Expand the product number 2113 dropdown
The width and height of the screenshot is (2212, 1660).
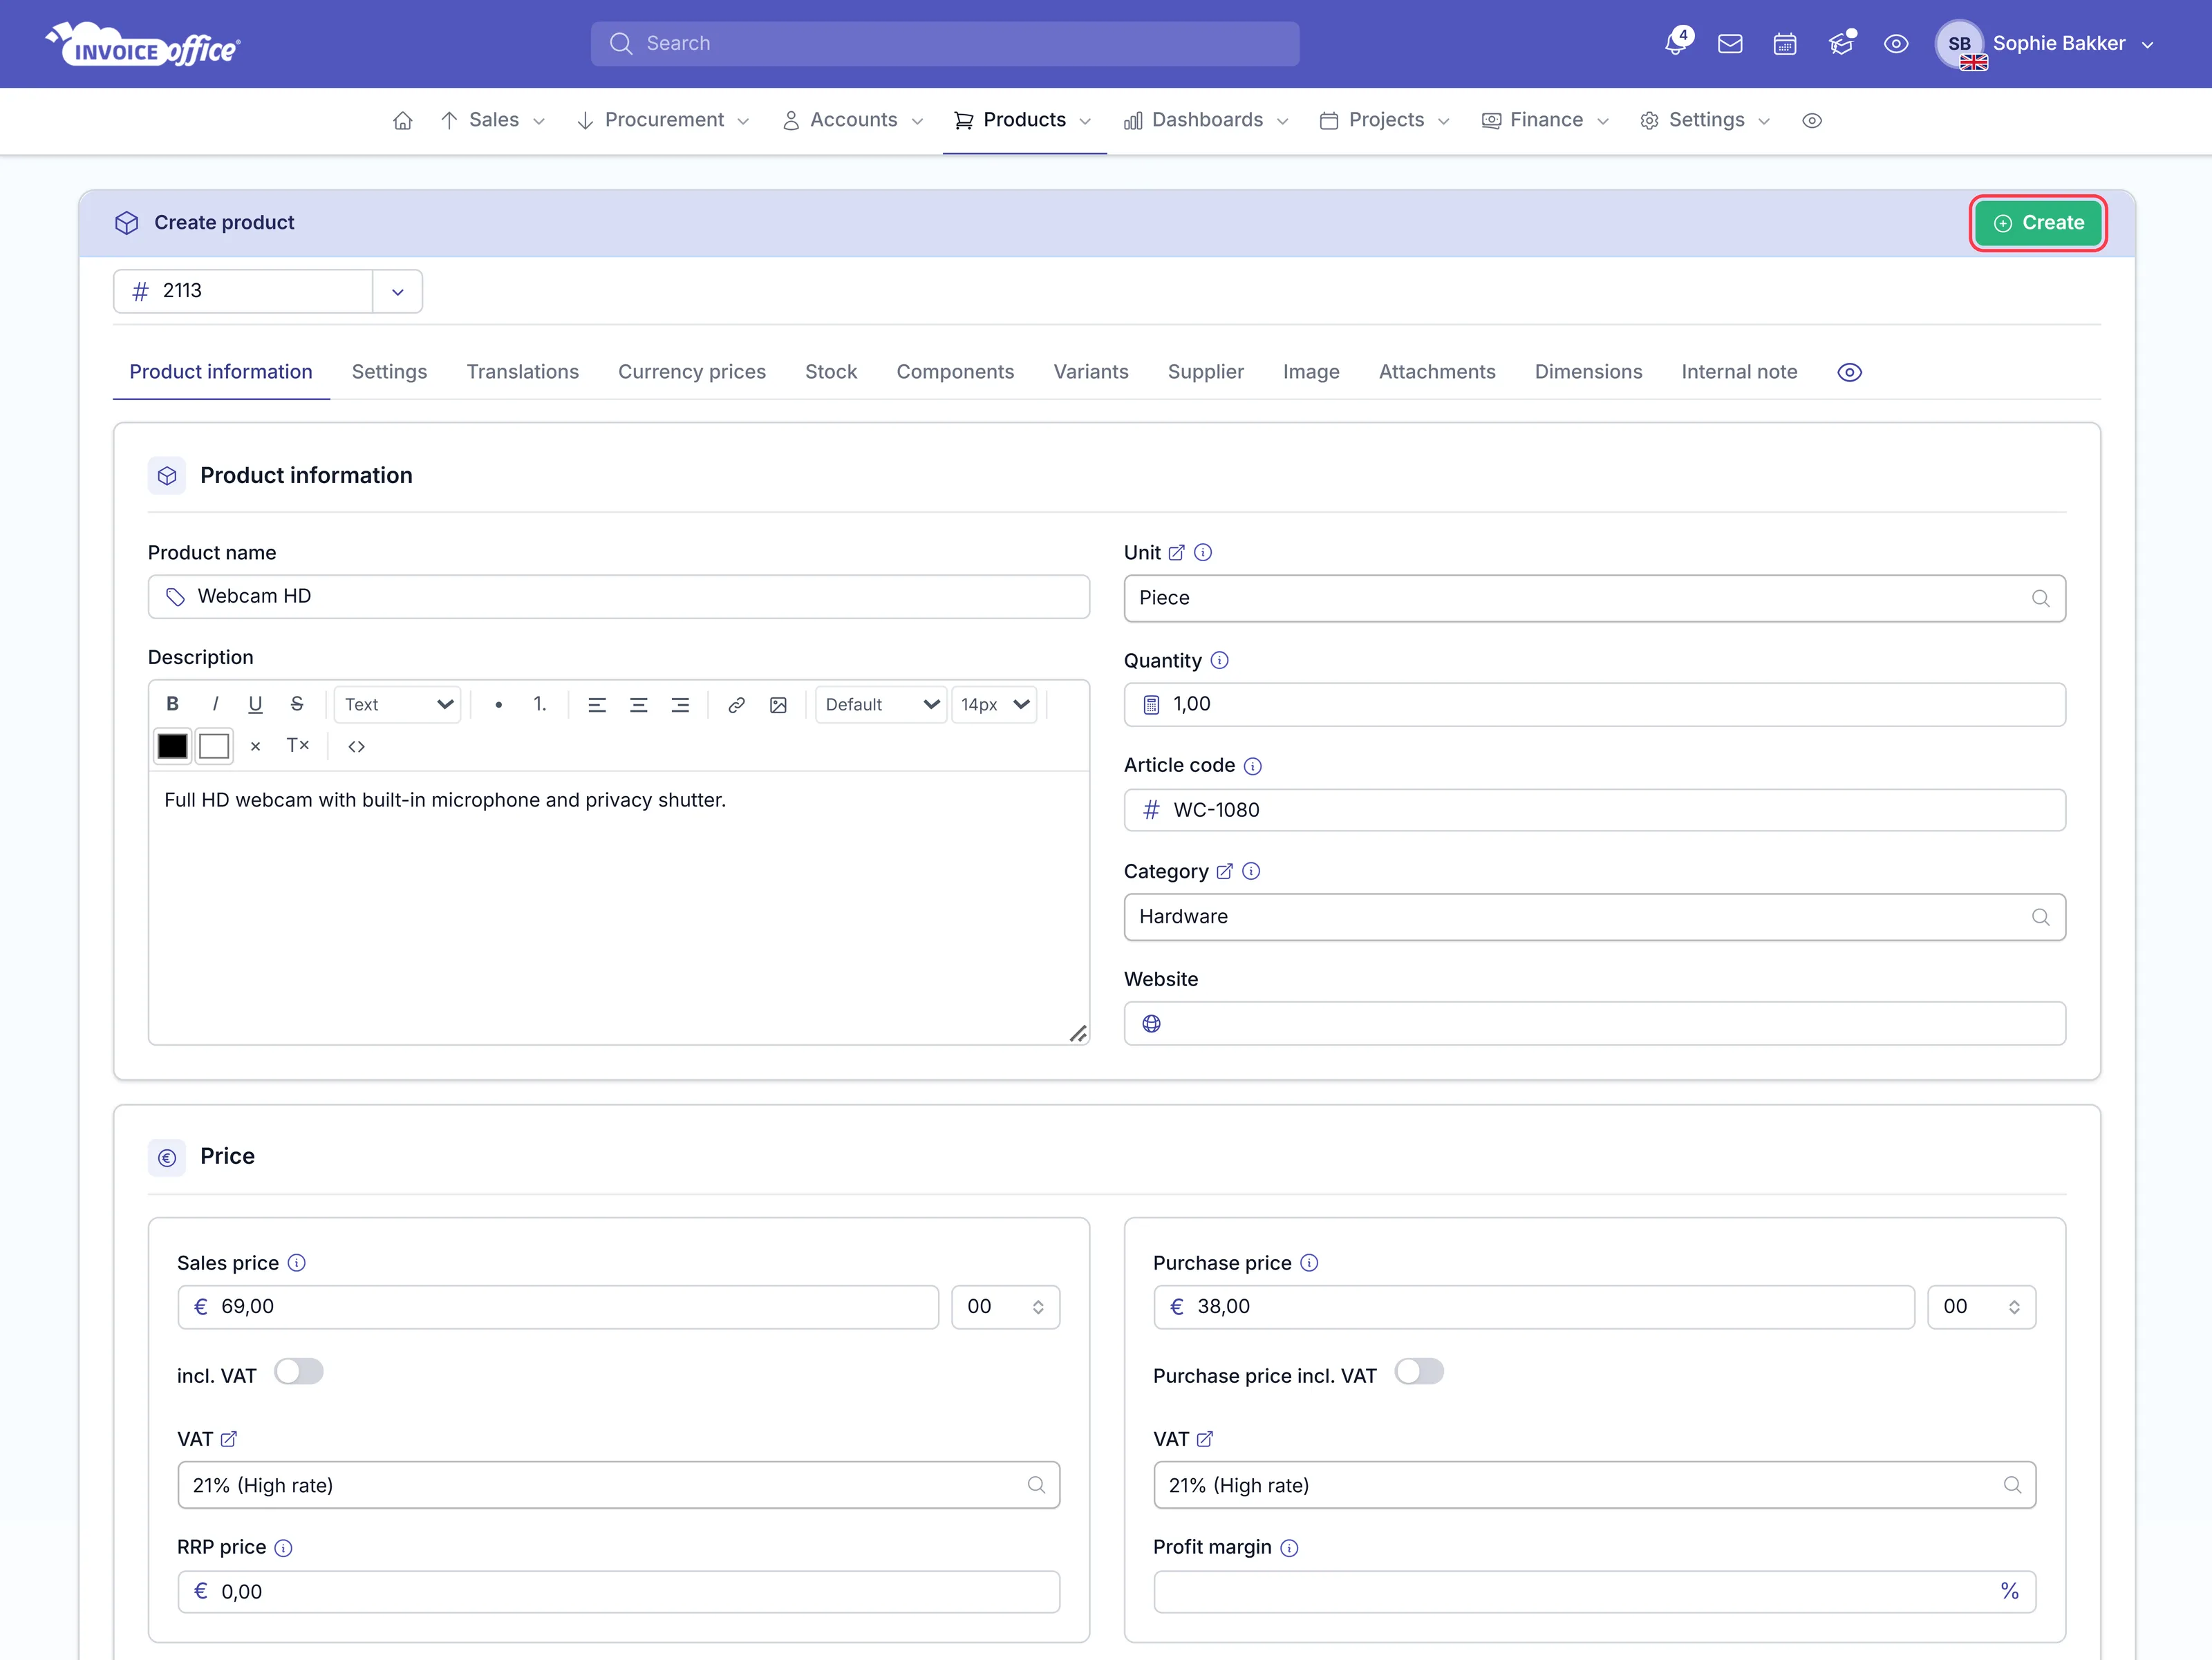point(397,291)
